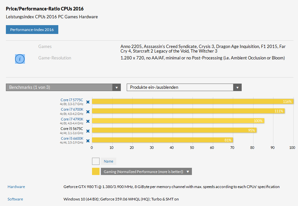The width and height of the screenshot is (298, 206).
Task: Click the Anno 2205 games list text
Action: [203, 49]
